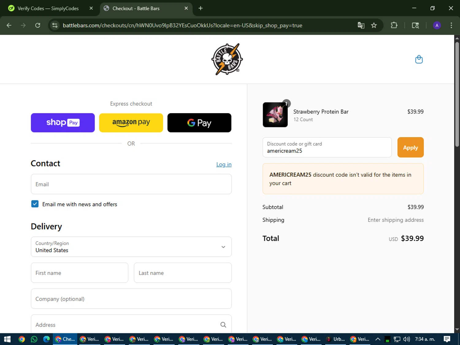Choose Amazon Pay express checkout

[x=131, y=123]
